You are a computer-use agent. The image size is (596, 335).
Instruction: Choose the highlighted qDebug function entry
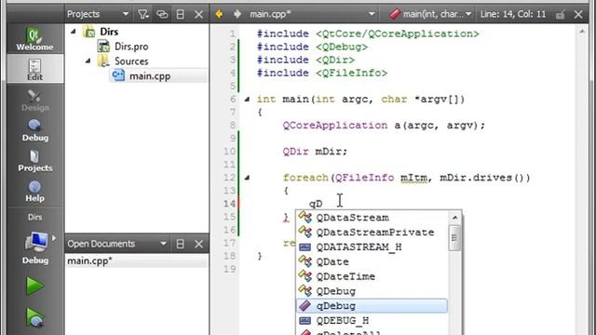[372, 306]
